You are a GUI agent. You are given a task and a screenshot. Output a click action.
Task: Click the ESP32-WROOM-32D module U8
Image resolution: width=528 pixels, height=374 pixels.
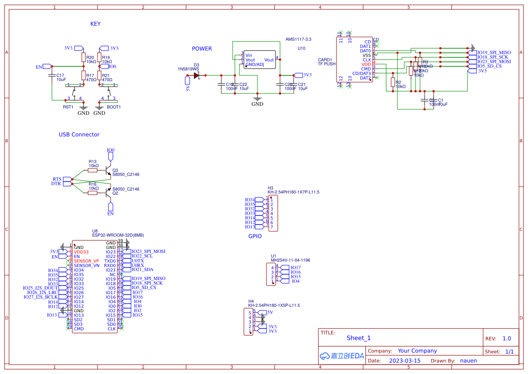coord(95,287)
